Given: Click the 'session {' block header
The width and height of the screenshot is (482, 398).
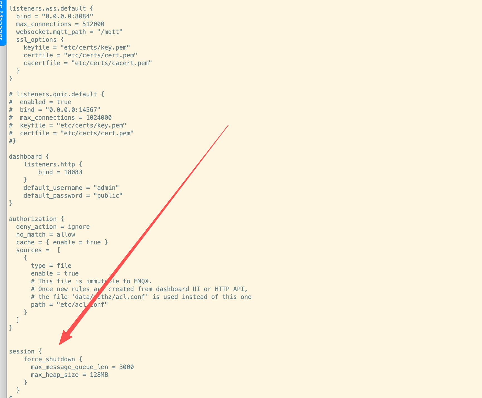Looking at the screenshot, I should 25,352.
